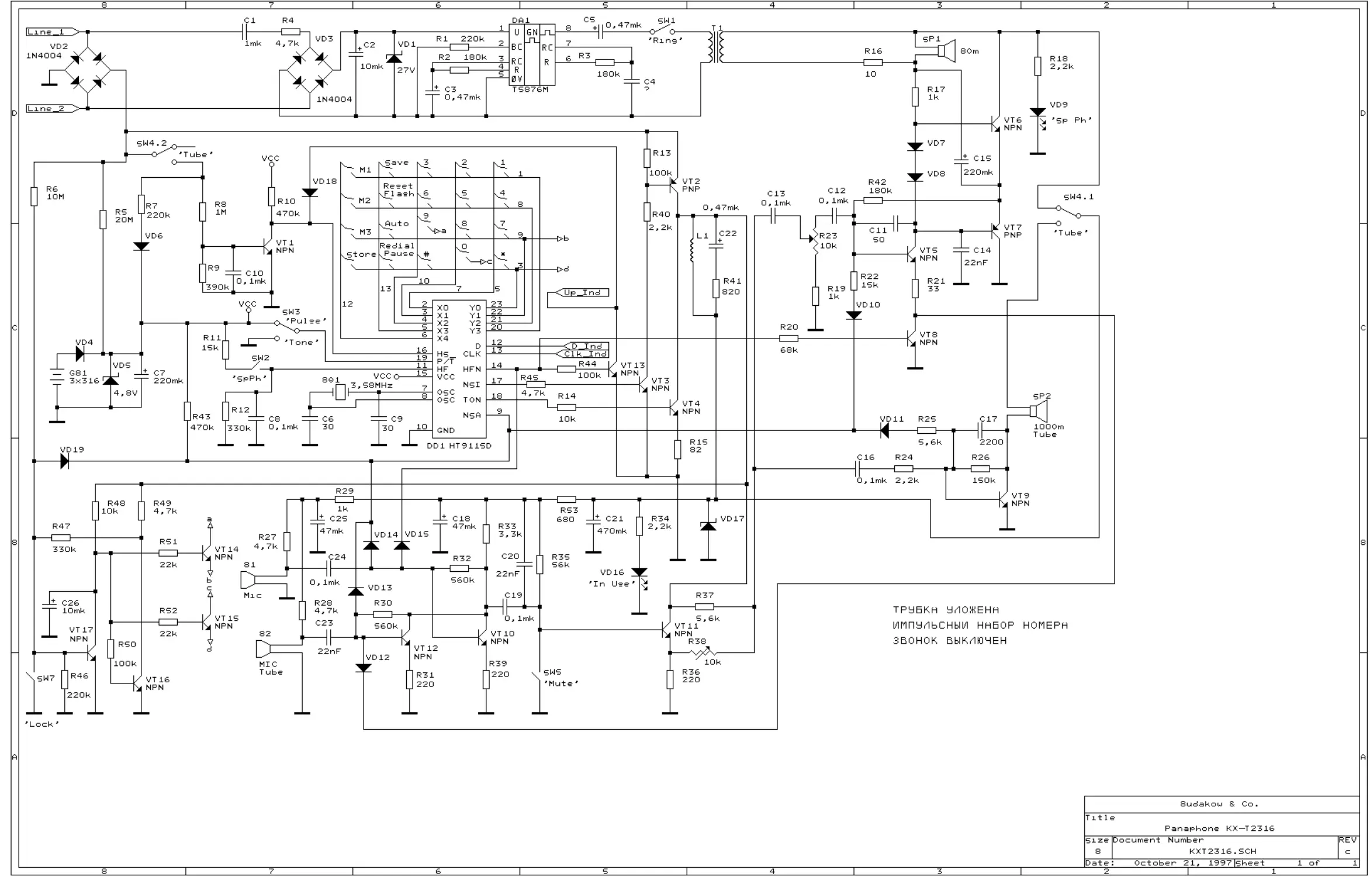Click the R6 10M resistor symbol
Viewport: 1370px width, 877px height.
(34, 196)
